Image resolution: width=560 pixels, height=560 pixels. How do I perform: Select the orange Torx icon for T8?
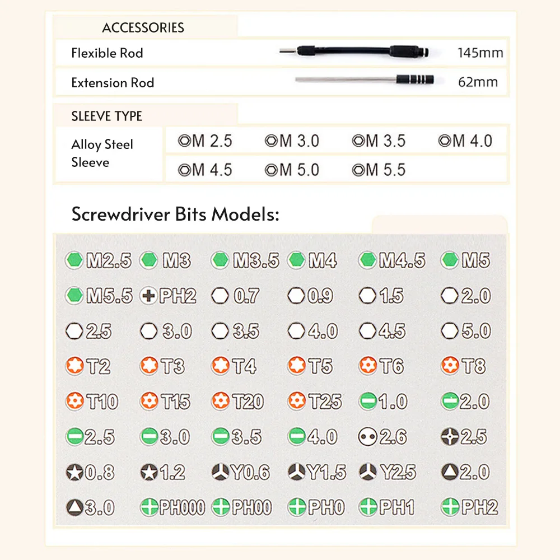(x=450, y=366)
